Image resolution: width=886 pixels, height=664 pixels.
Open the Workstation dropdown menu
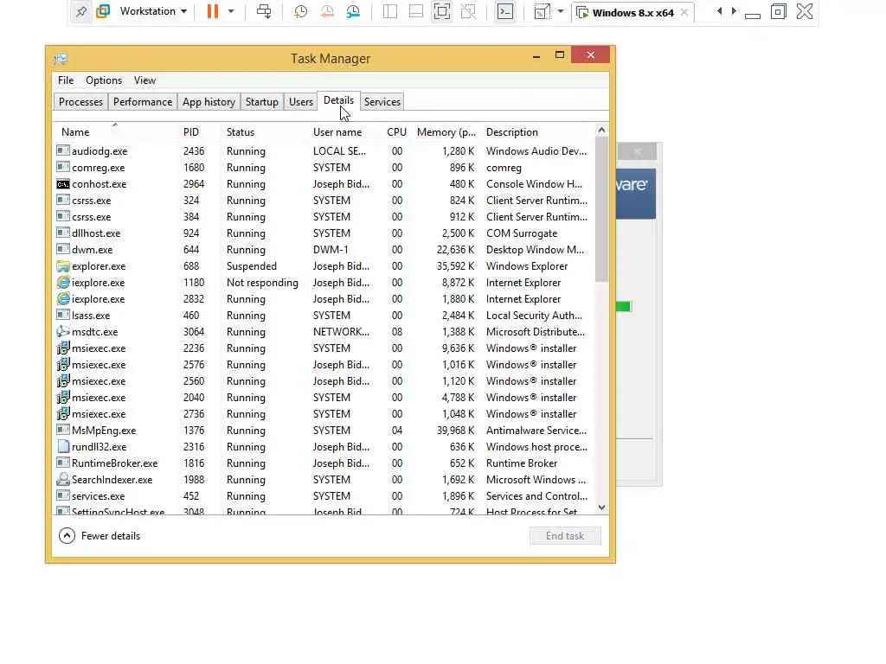153,11
